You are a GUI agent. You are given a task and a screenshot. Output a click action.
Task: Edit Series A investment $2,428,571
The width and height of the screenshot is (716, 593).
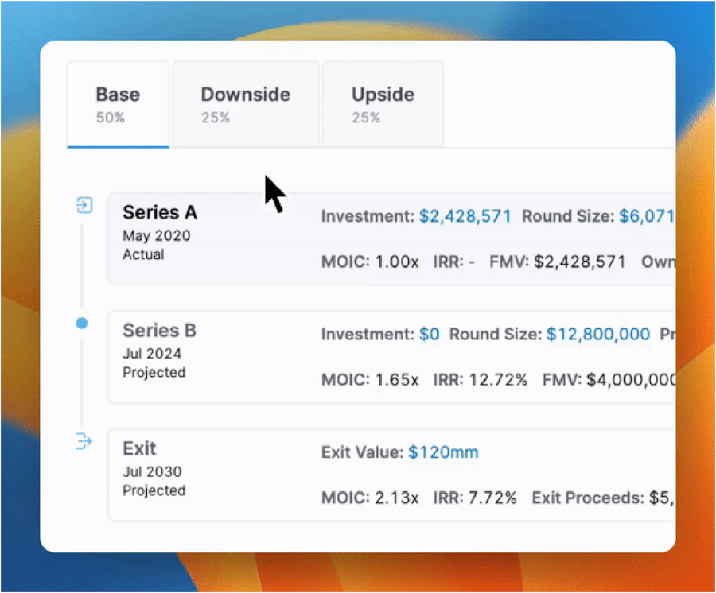click(x=465, y=216)
